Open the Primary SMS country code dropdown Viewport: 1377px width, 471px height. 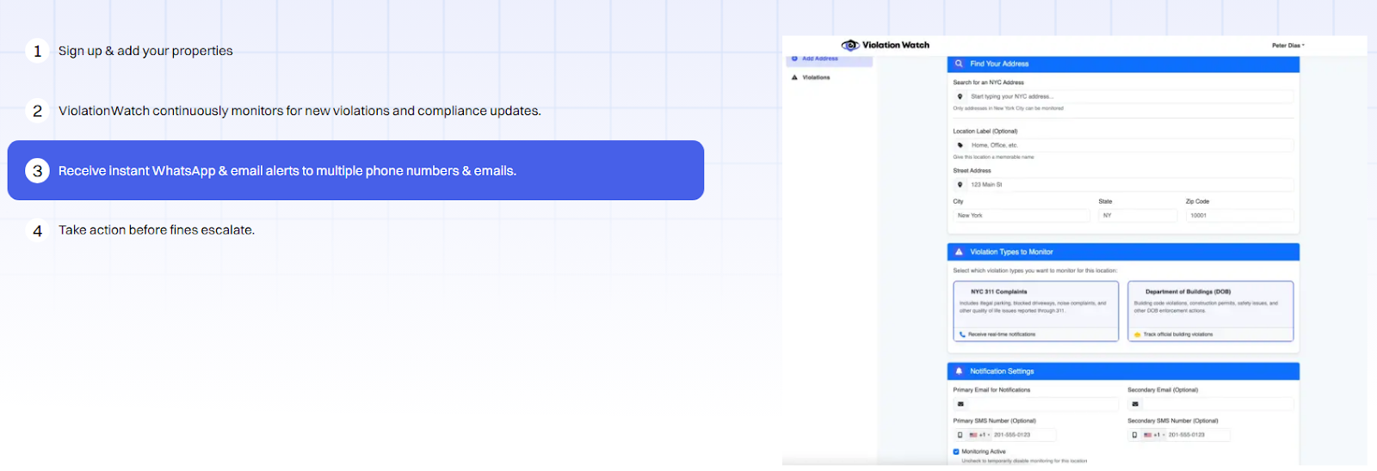click(x=980, y=435)
